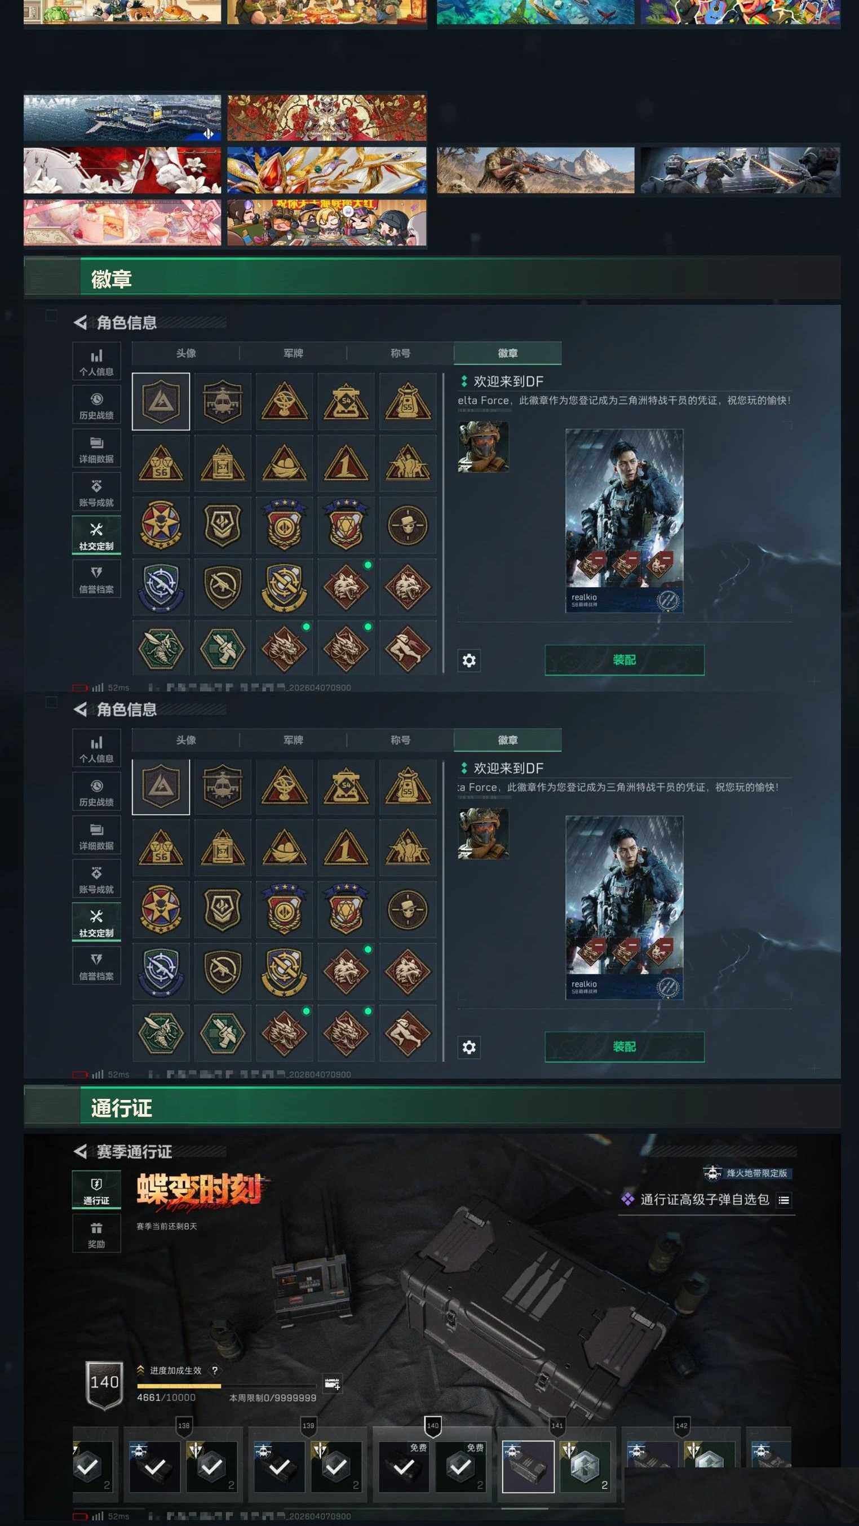
Task: Switch to the 军牌 tab in the upper panel
Action: click(x=293, y=353)
